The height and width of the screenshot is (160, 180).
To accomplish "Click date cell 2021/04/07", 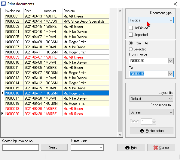I will [x=33, y=37].
